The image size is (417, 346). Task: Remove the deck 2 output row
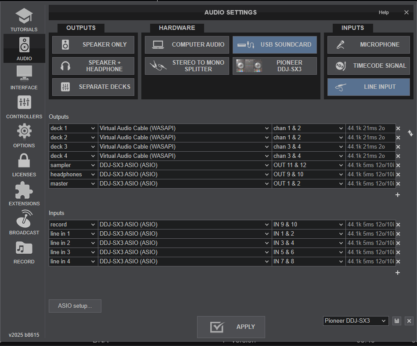pos(398,138)
